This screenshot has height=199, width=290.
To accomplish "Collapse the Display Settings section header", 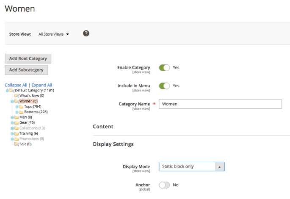I will (113, 144).
